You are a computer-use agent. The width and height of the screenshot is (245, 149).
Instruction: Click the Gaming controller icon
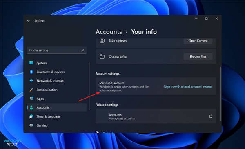click(31, 125)
